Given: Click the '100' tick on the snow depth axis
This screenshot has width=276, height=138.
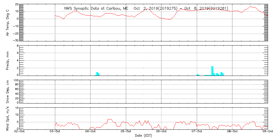Looking at the screenshot, I should (x=16, y=80).
